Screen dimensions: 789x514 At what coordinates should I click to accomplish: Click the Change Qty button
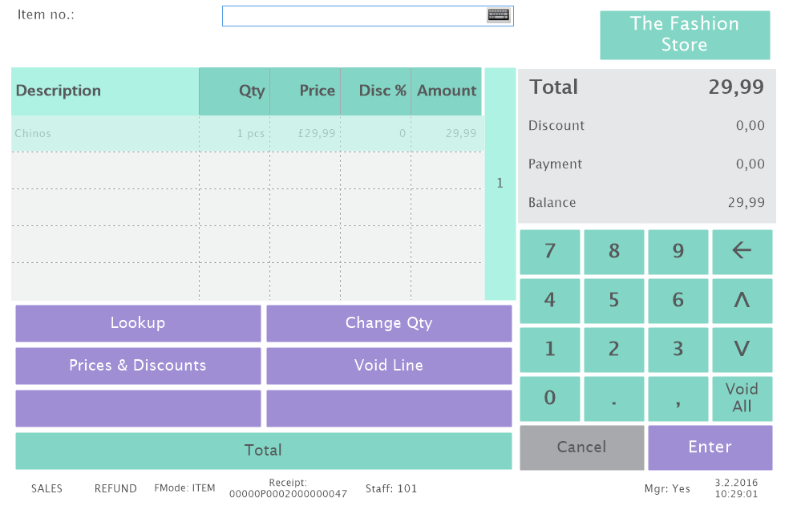[389, 323]
